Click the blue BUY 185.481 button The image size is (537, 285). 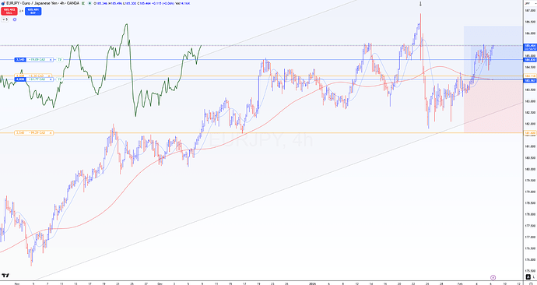(33, 12)
